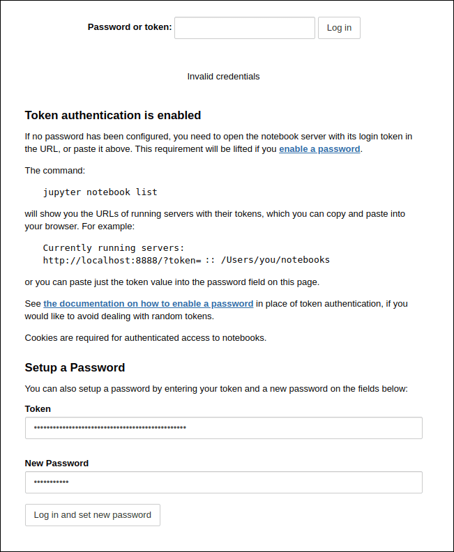The width and height of the screenshot is (454, 552).
Task: Open the "enable a password" link
Action: (319, 149)
